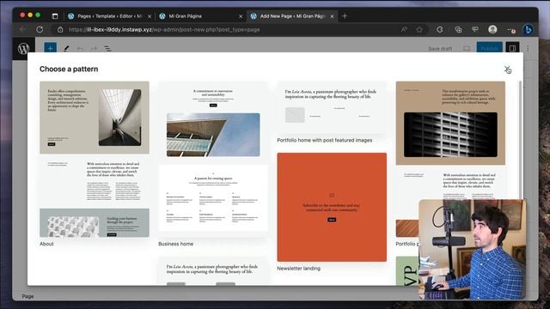Click the Newsletter landing label
550x309 pixels.
(x=298, y=269)
